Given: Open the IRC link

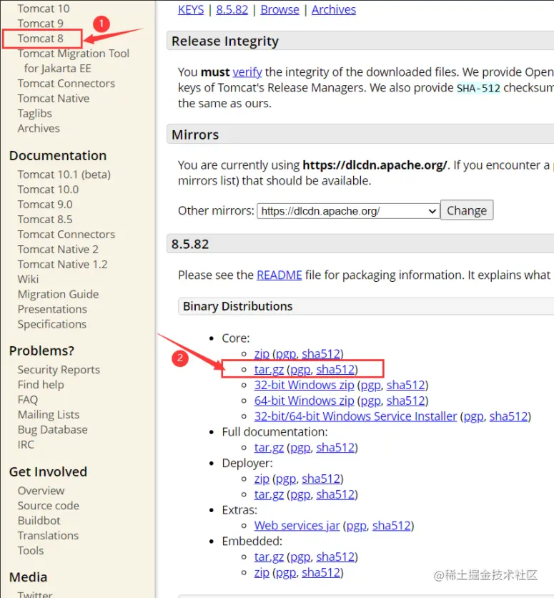Looking at the screenshot, I should click(26, 444).
